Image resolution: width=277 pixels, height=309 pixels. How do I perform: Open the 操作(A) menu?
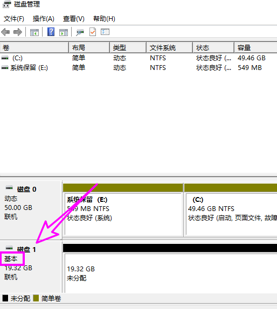[44, 19]
